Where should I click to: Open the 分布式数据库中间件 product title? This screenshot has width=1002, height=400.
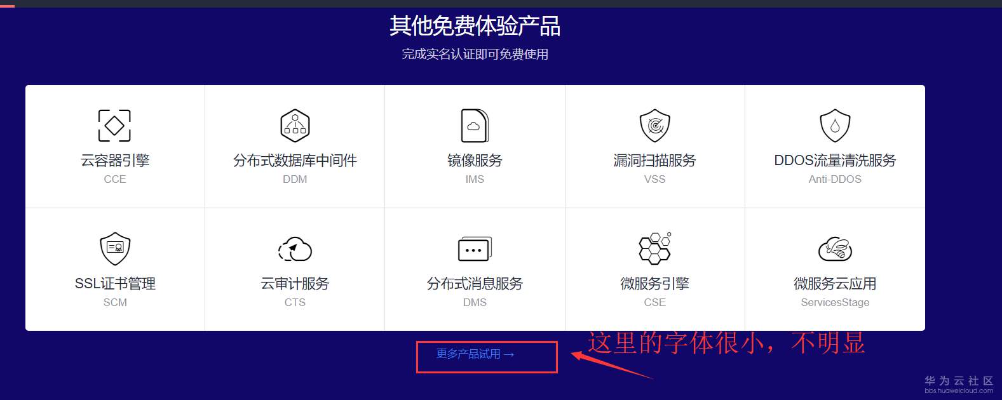(x=295, y=161)
